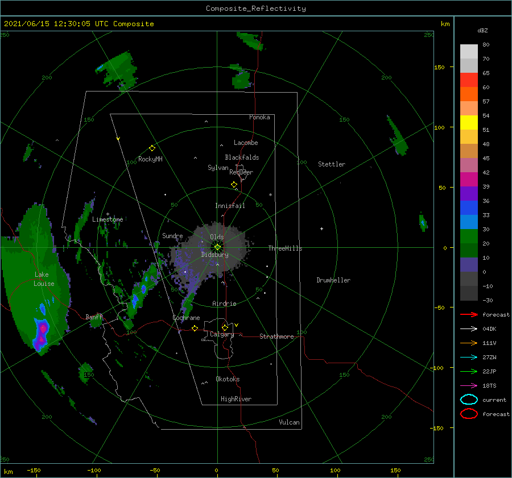The width and height of the screenshot is (512, 478).
Task: Click the cyan 27ZW arrow icon
Action: point(469,358)
